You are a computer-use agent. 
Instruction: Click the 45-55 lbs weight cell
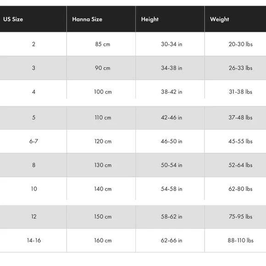(235, 141)
